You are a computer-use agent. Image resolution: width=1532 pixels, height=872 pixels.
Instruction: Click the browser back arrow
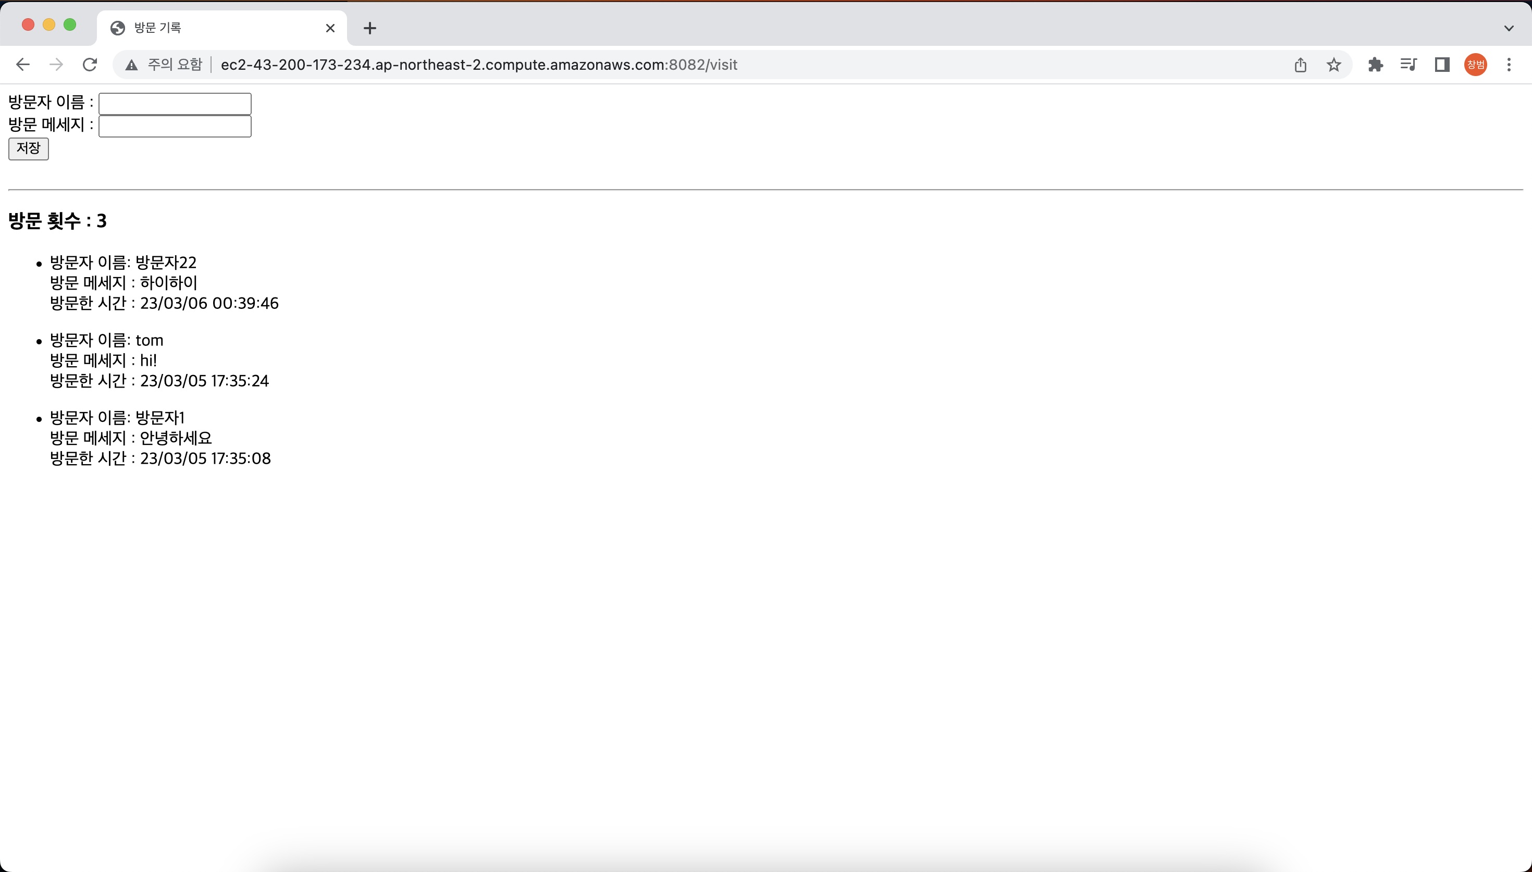(23, 65)
